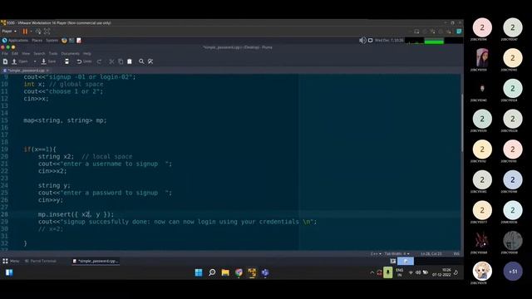
Task: Open the View menu
Action: (x=26, y=53)
